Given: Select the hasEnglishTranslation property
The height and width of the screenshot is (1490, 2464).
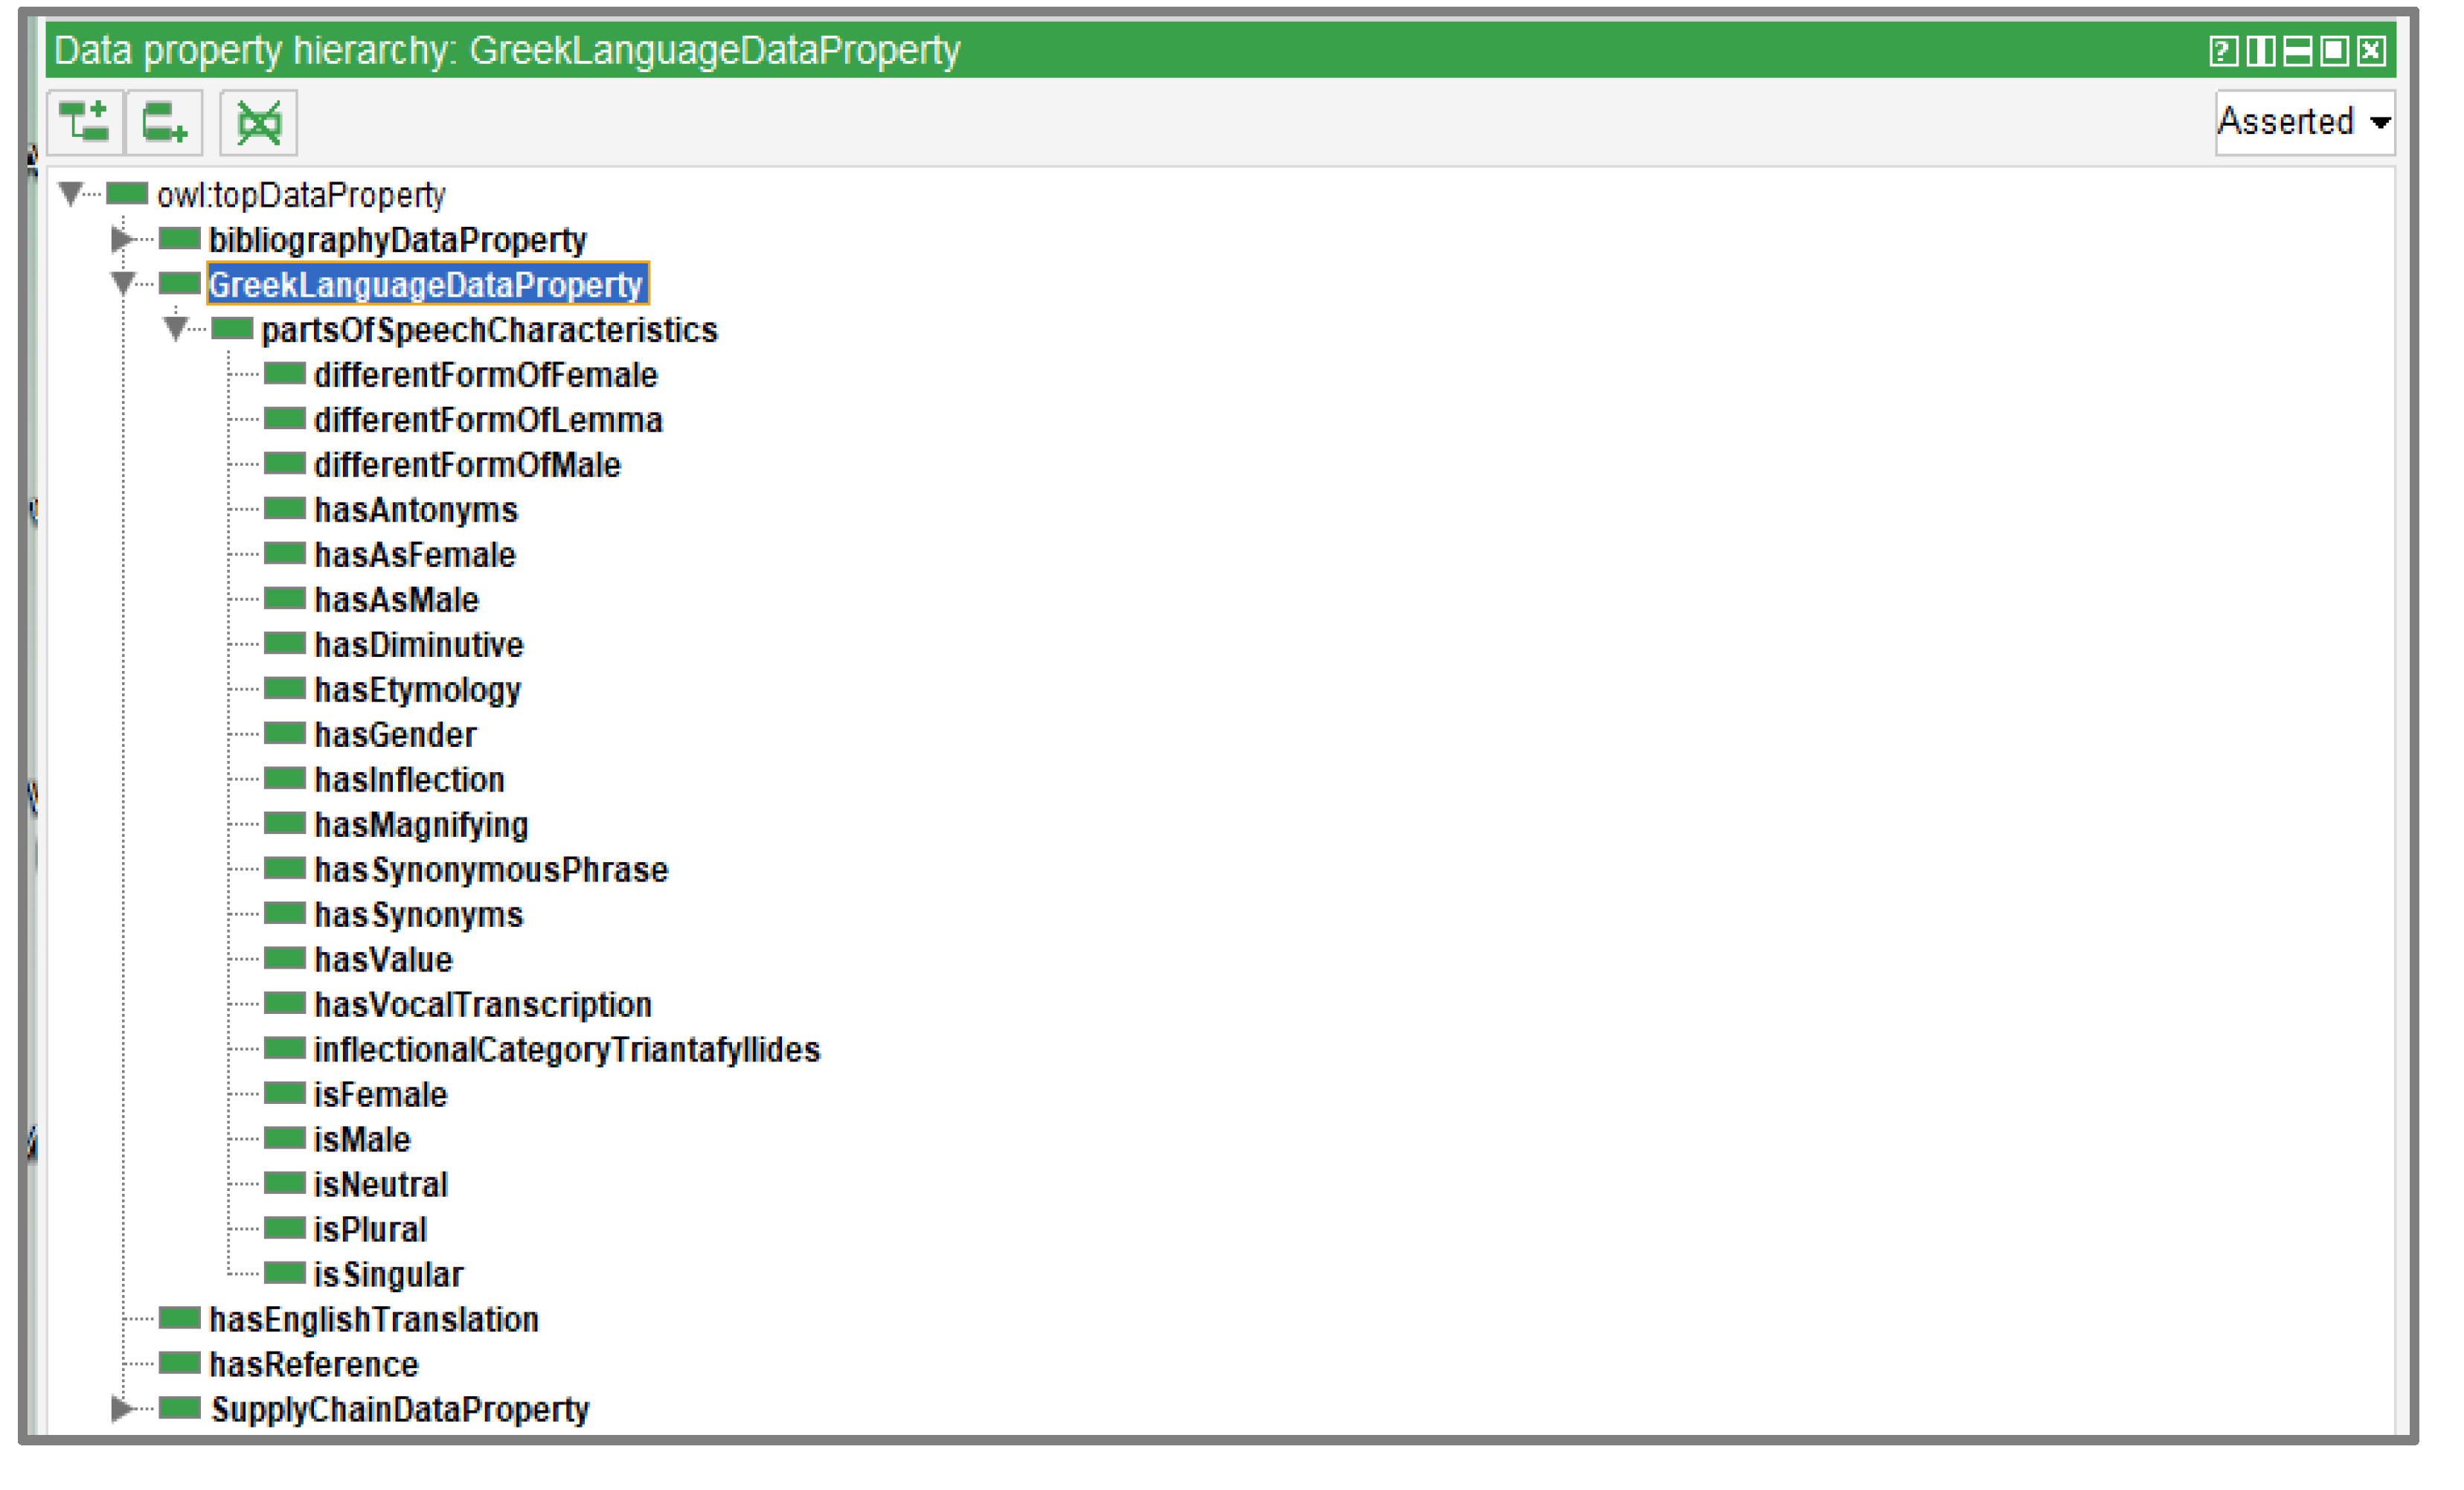Looking at the screenshot, I should pyautogui.click(x=374, y=1320).
